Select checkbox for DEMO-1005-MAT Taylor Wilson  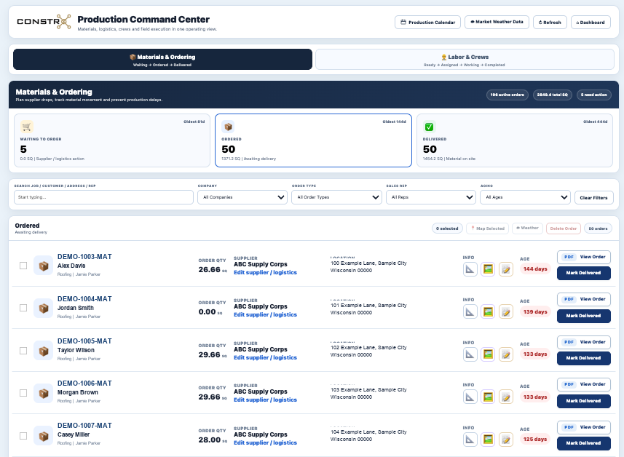(x=23, y=351)
